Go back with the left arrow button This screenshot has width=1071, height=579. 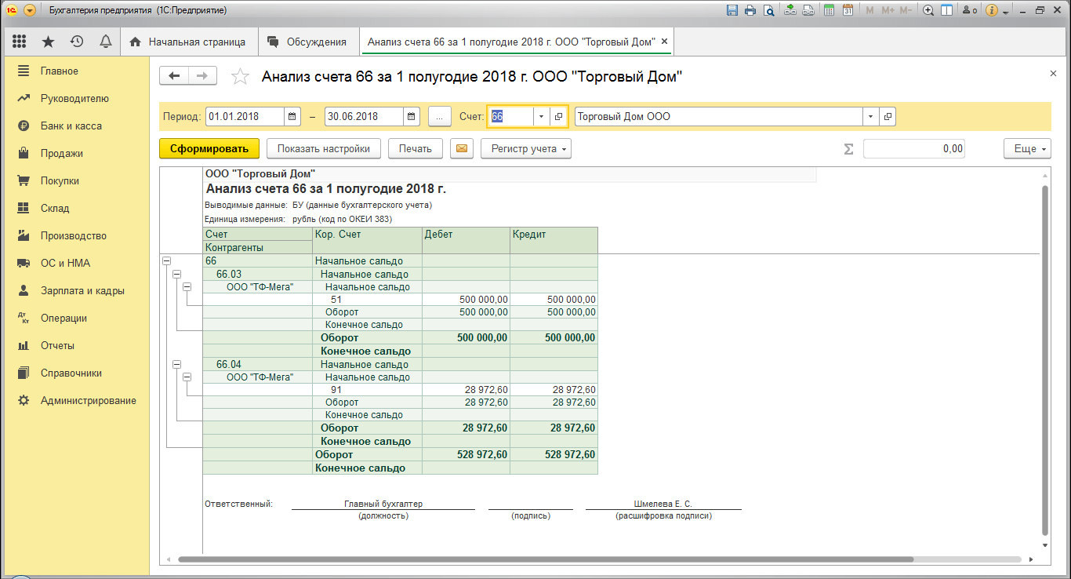174,75
